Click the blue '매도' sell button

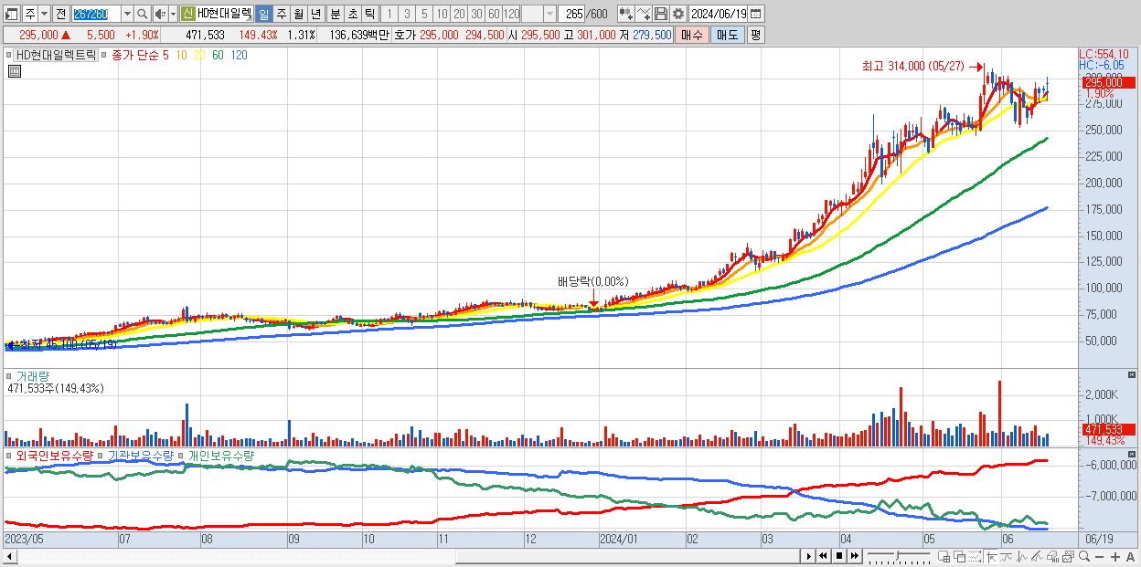pyautogui.click(x=727, y=35)
